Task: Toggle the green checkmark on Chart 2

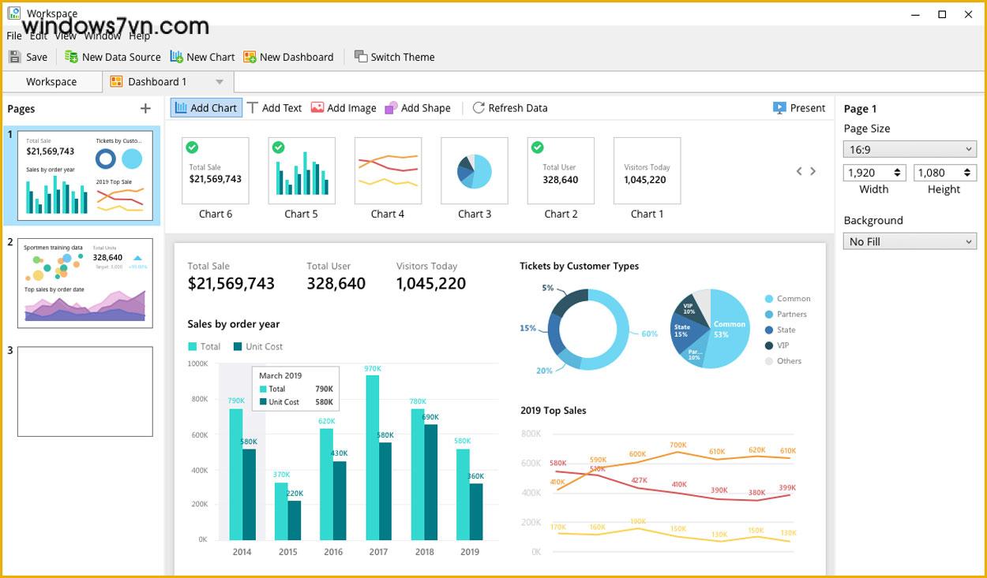Action: (x=537, y=147)
